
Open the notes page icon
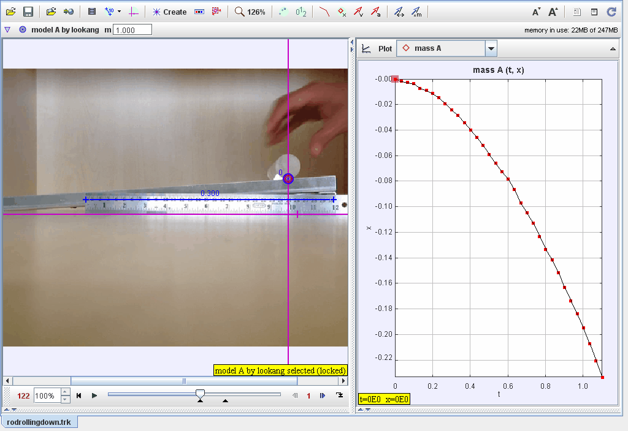576,12
